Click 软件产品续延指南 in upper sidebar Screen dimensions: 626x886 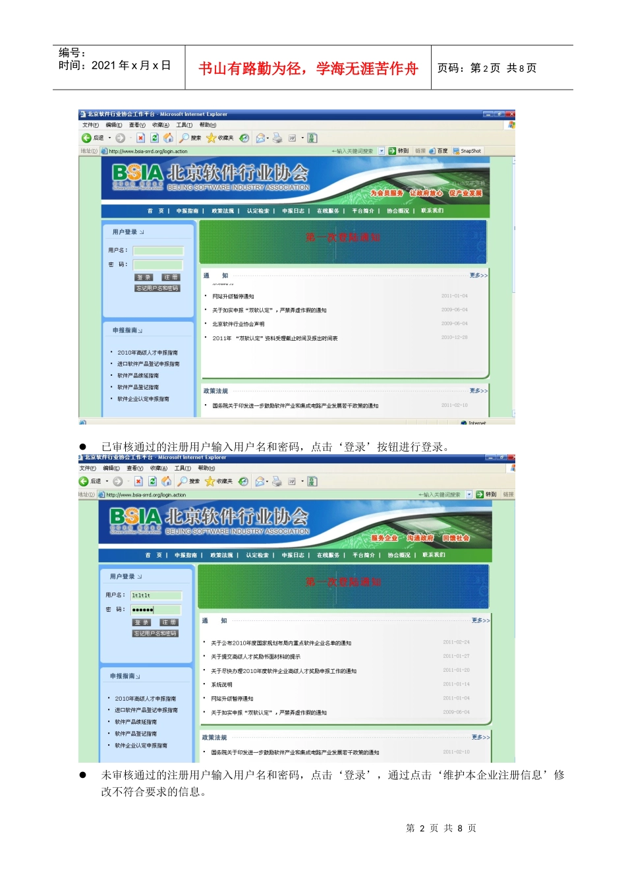click(138, 376)
